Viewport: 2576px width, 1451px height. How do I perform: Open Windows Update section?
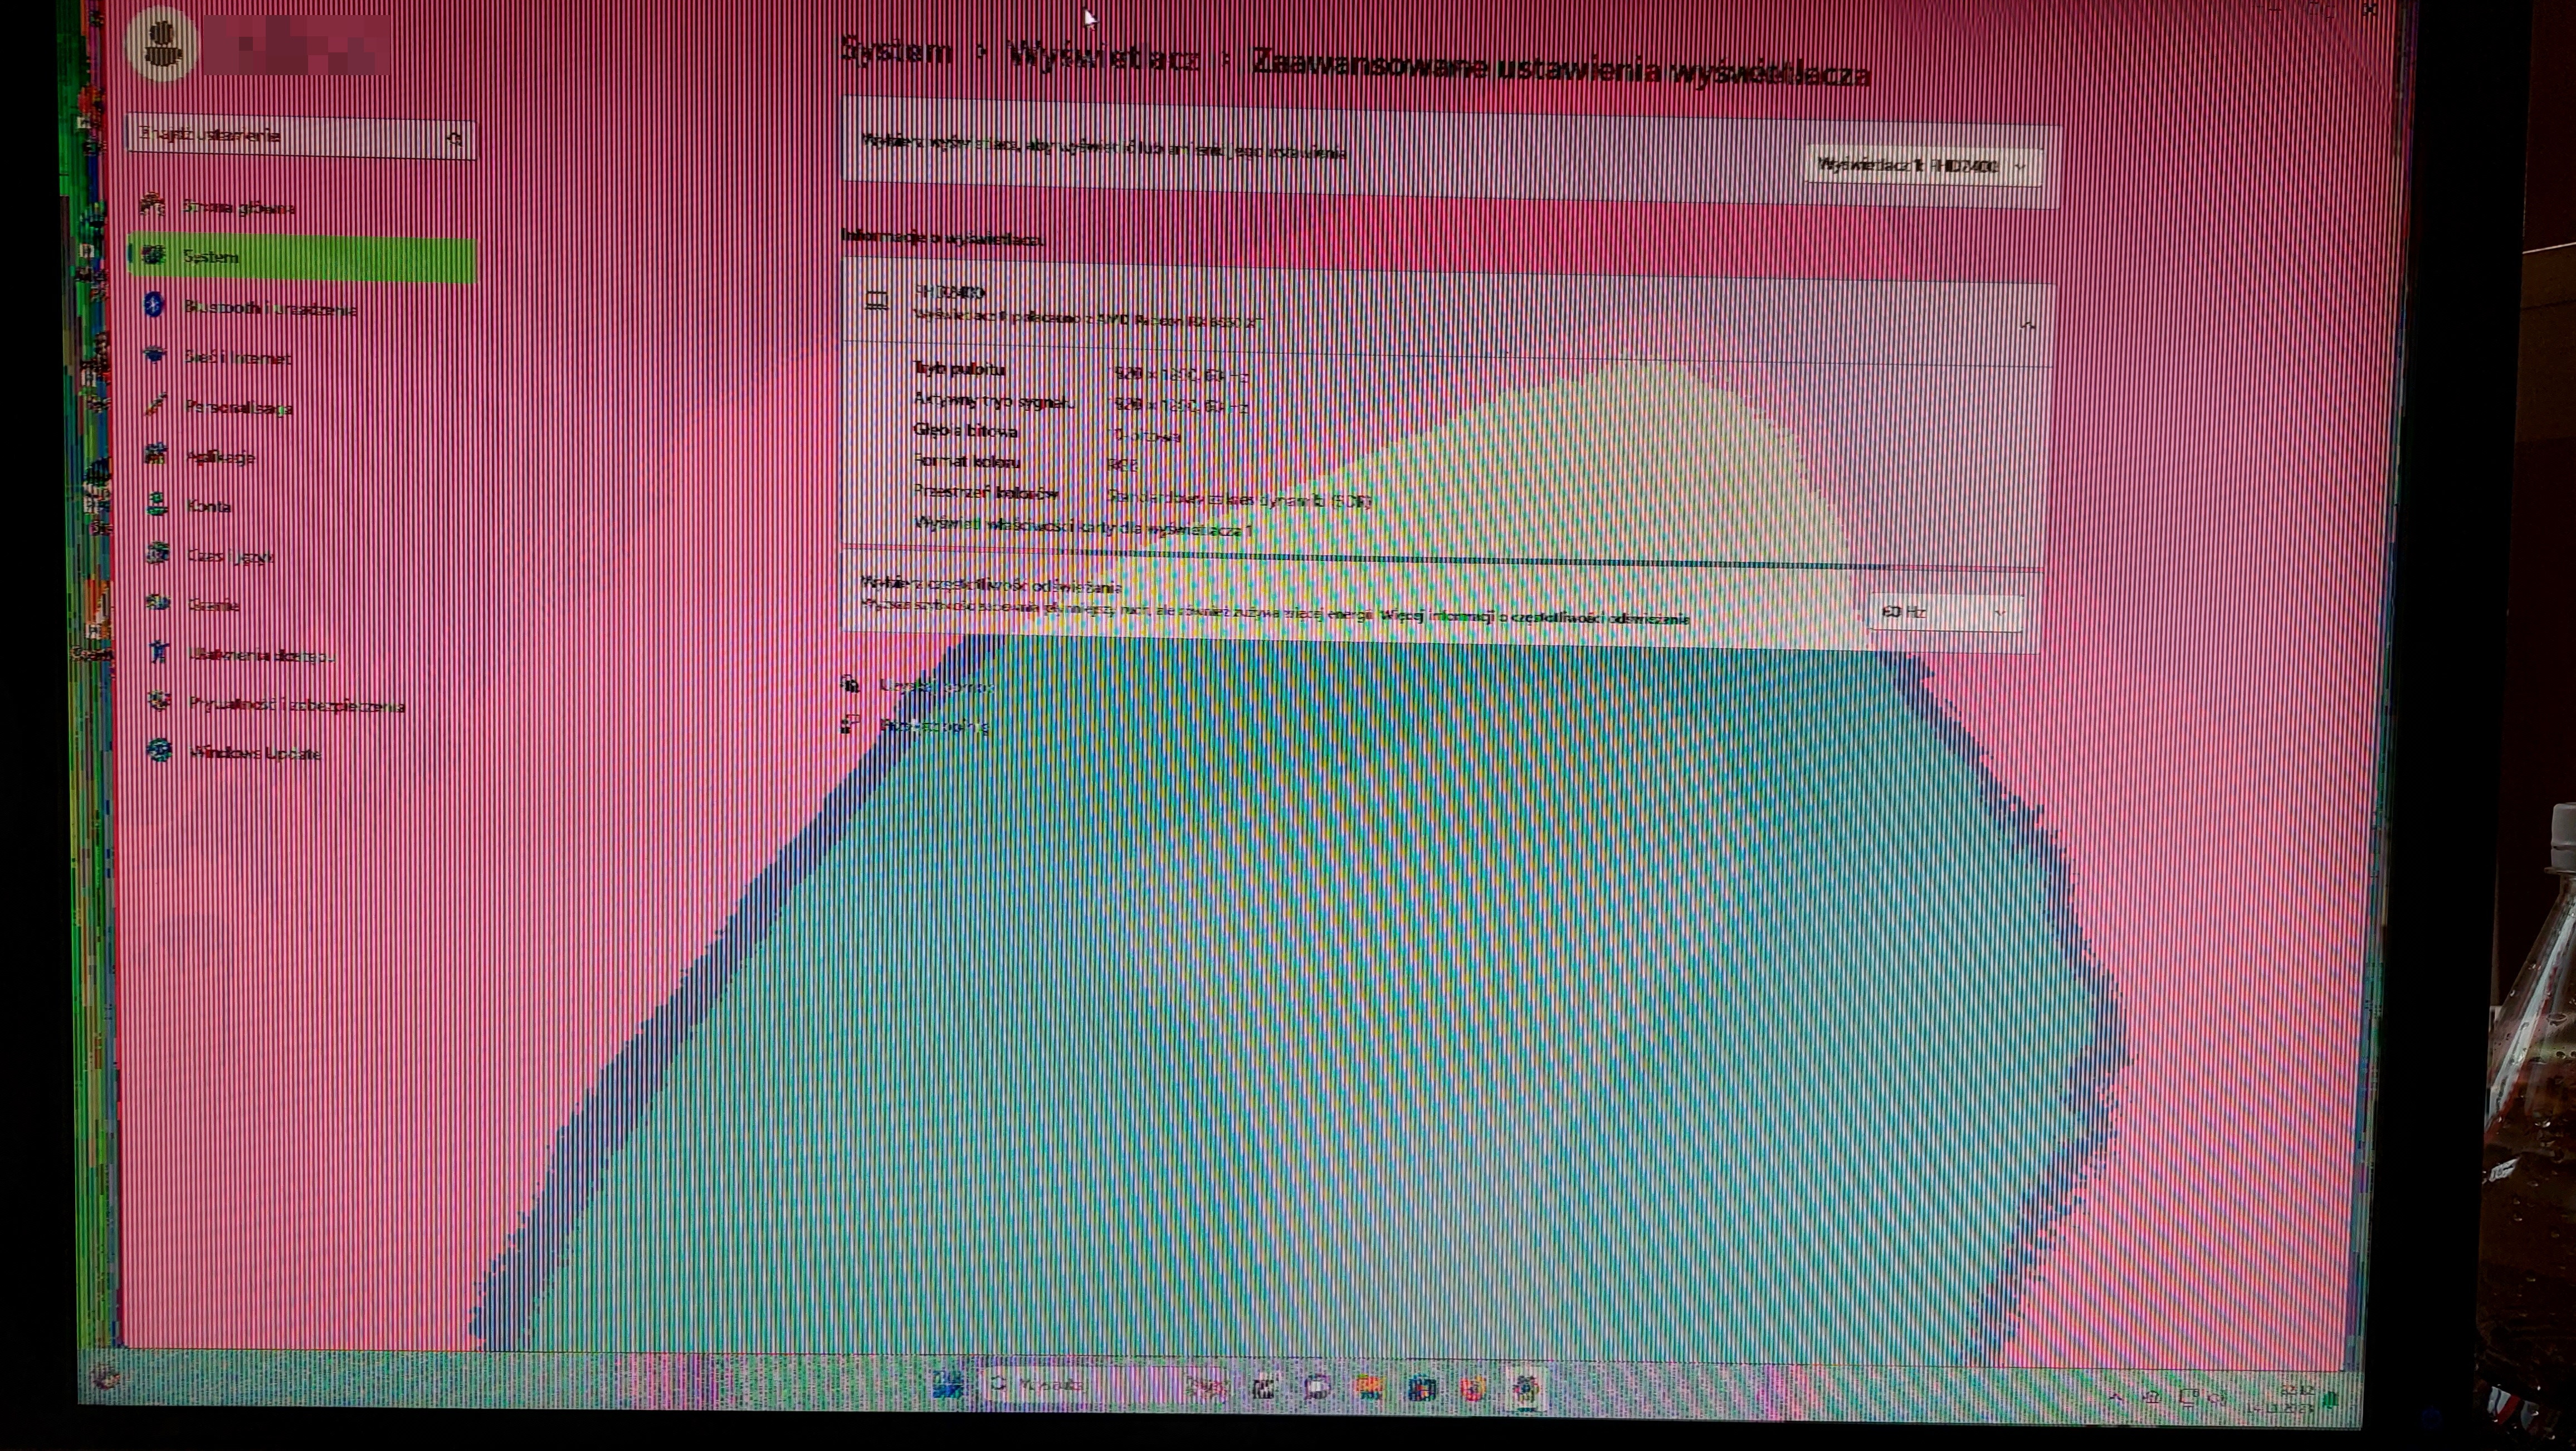tap(254, 753)
